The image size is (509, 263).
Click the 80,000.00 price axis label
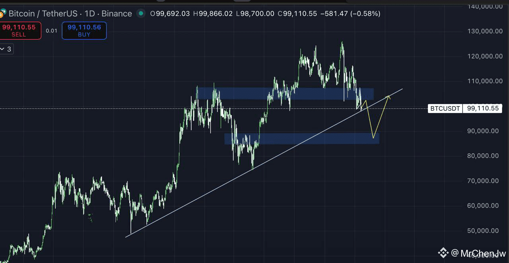[x=483, y=156]
